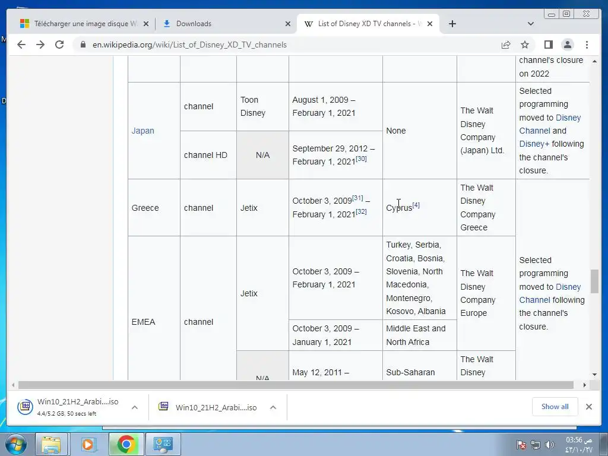Open Action Center flag tray icon
The height and width of the screenshot is (456, 608).
click(521, 445)
